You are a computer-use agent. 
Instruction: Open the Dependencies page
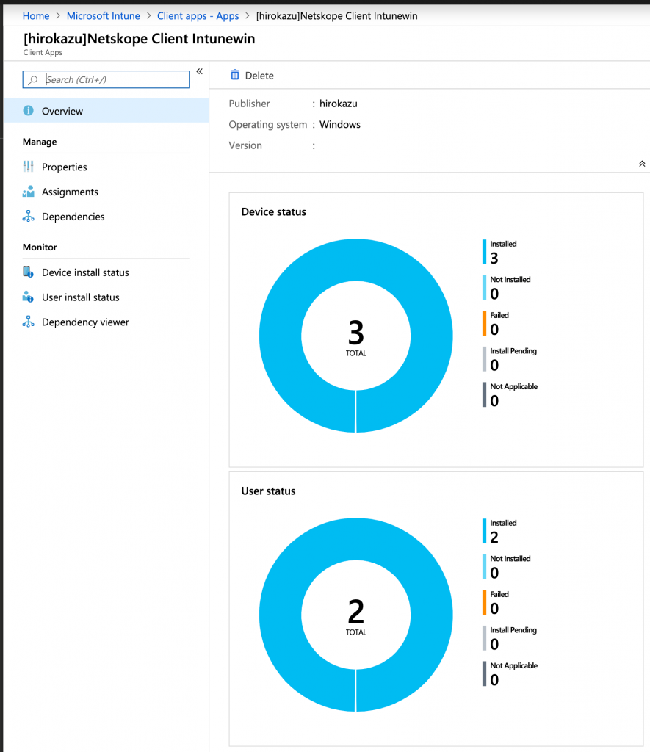click(73, 217)
